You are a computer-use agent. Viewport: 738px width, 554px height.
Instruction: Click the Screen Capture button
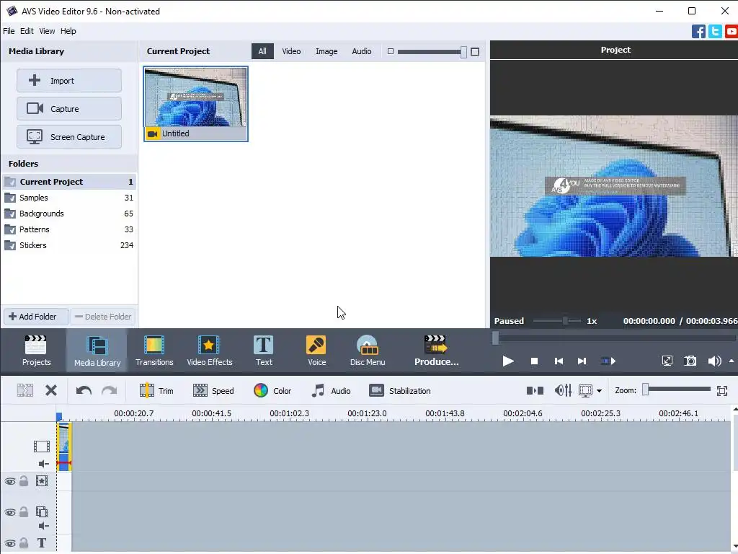[69, 137]
